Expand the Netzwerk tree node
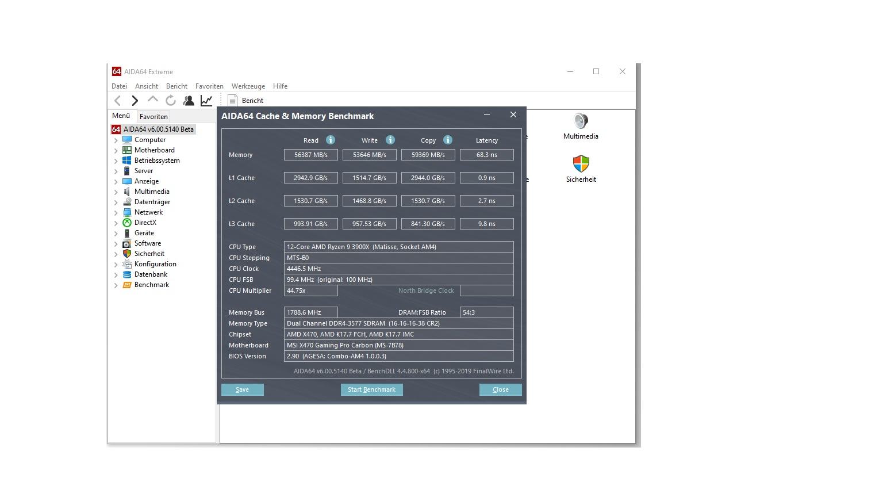Viewport: 883px width, 497px height. tap(116, 213)
